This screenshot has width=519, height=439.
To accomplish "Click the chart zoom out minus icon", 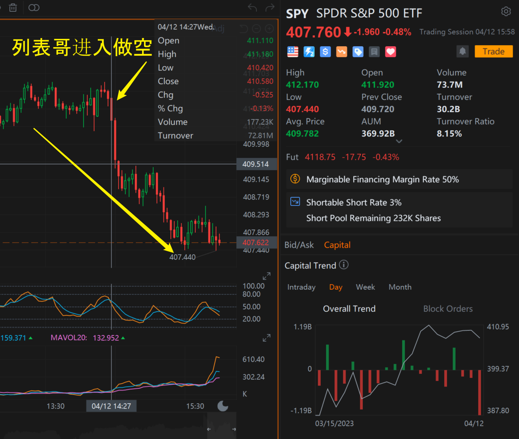I will pyautogui.click(x=256, y=29).
